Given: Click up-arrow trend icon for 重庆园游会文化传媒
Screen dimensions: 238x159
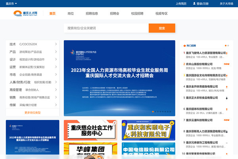Looking at the screenshot, I should point(226,76).
